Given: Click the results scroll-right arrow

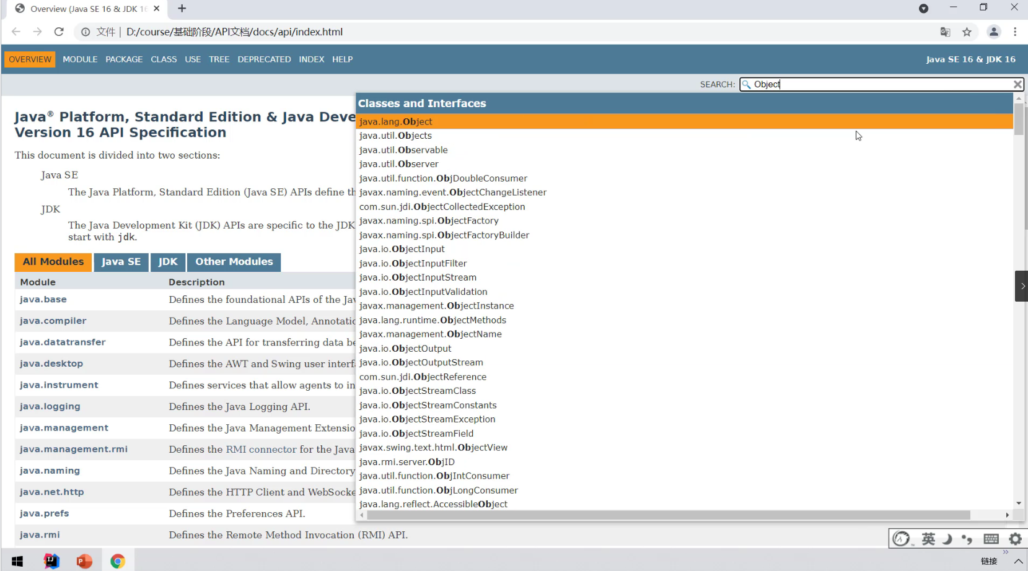Looking at the screenshot, I should 1007,515.
